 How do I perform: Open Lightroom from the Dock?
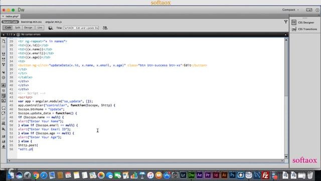[183, 175]
